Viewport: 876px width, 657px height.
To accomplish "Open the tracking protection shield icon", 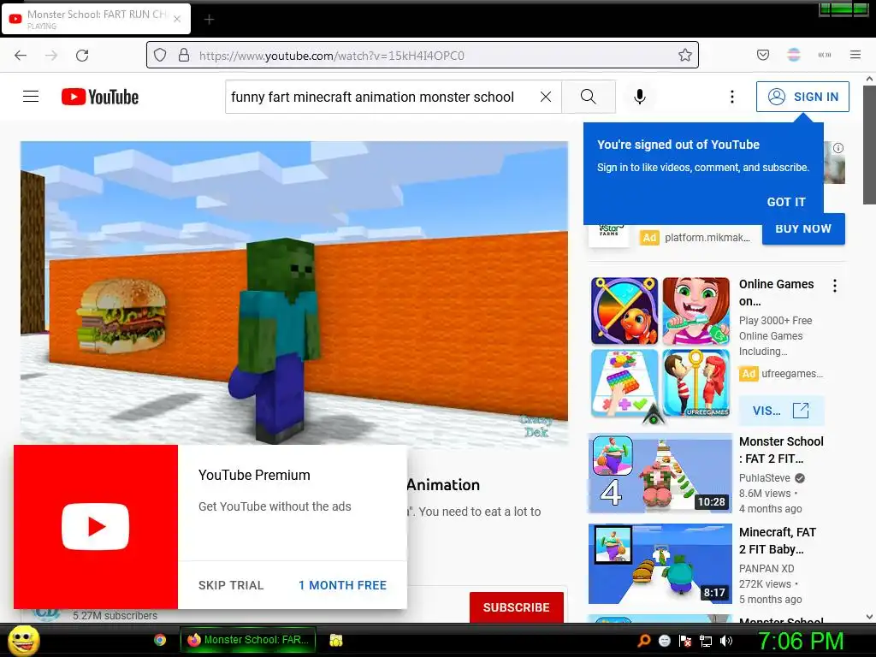I will coord(160,56).
